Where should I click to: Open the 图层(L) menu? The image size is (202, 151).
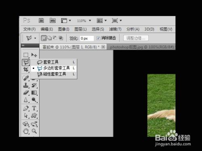click(x=80, y=29)
